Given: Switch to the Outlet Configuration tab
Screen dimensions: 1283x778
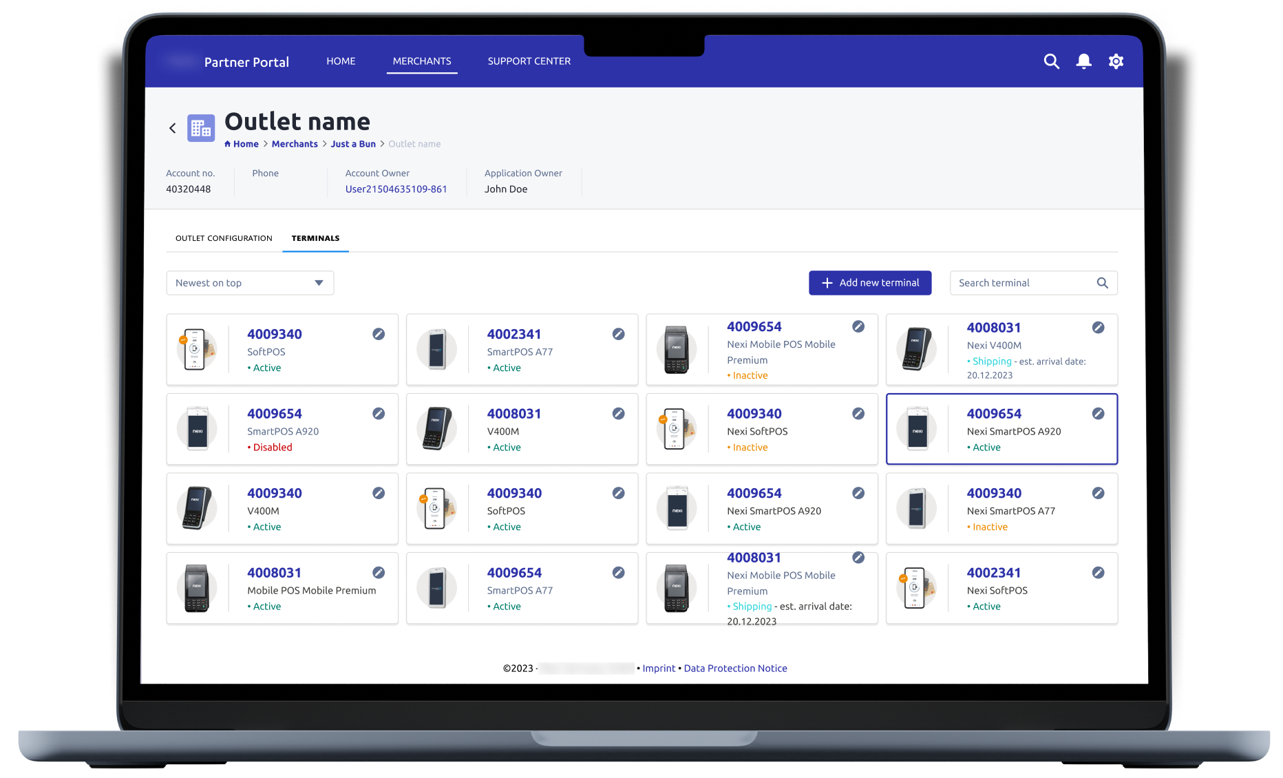Looking at the screenshot, I should [x=224, y=238].
